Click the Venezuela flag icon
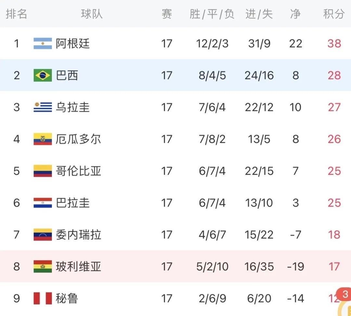 click(43, 235)
